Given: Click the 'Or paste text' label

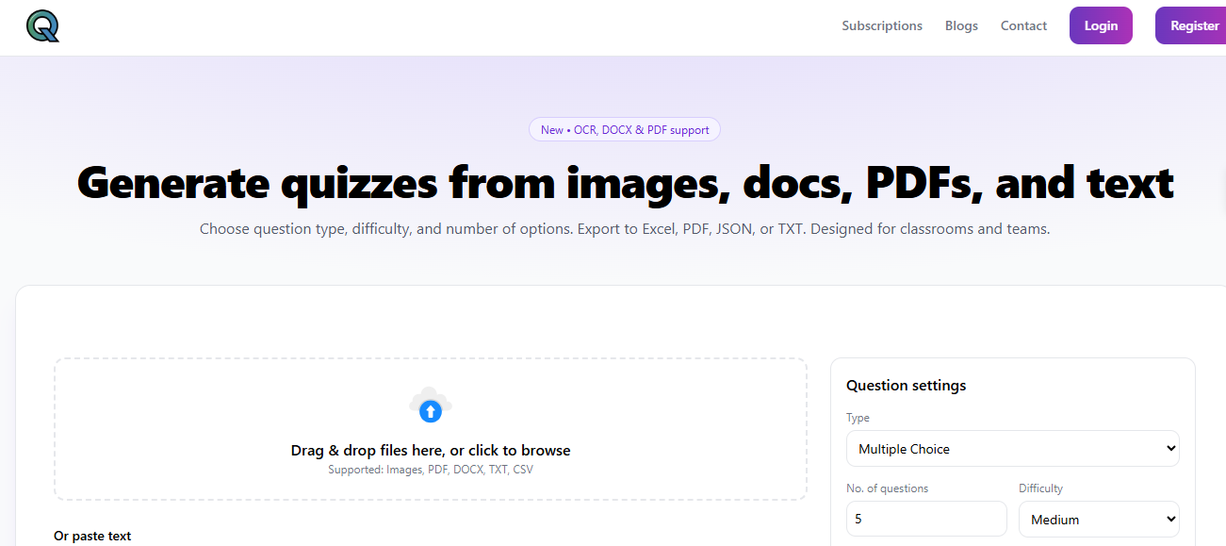Looking at the screenshot, I should (x=92, y=536).
